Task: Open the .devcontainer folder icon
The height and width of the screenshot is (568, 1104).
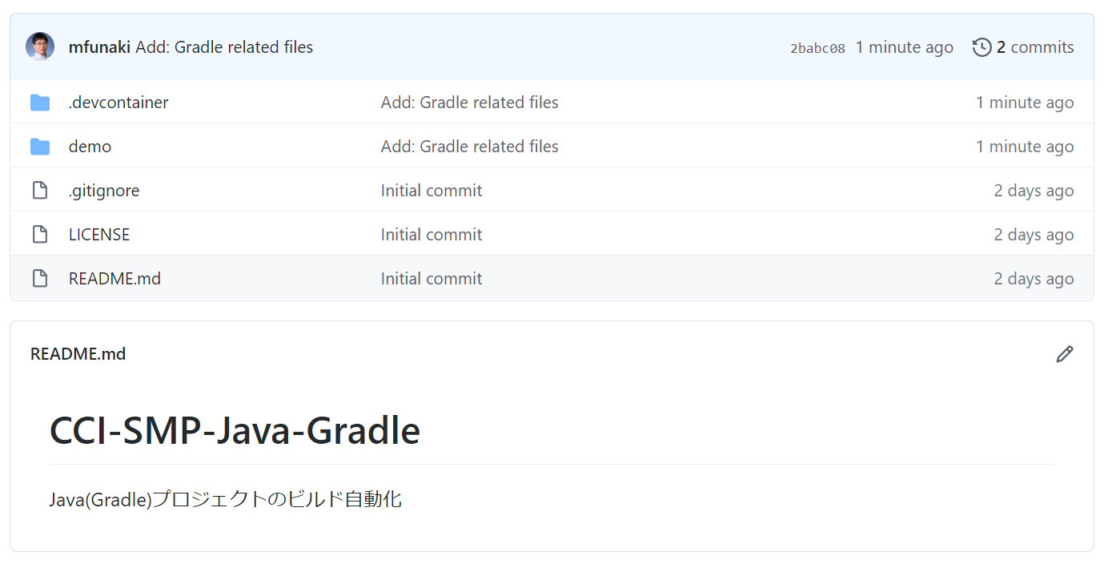Action: click(x=40, y=102)
